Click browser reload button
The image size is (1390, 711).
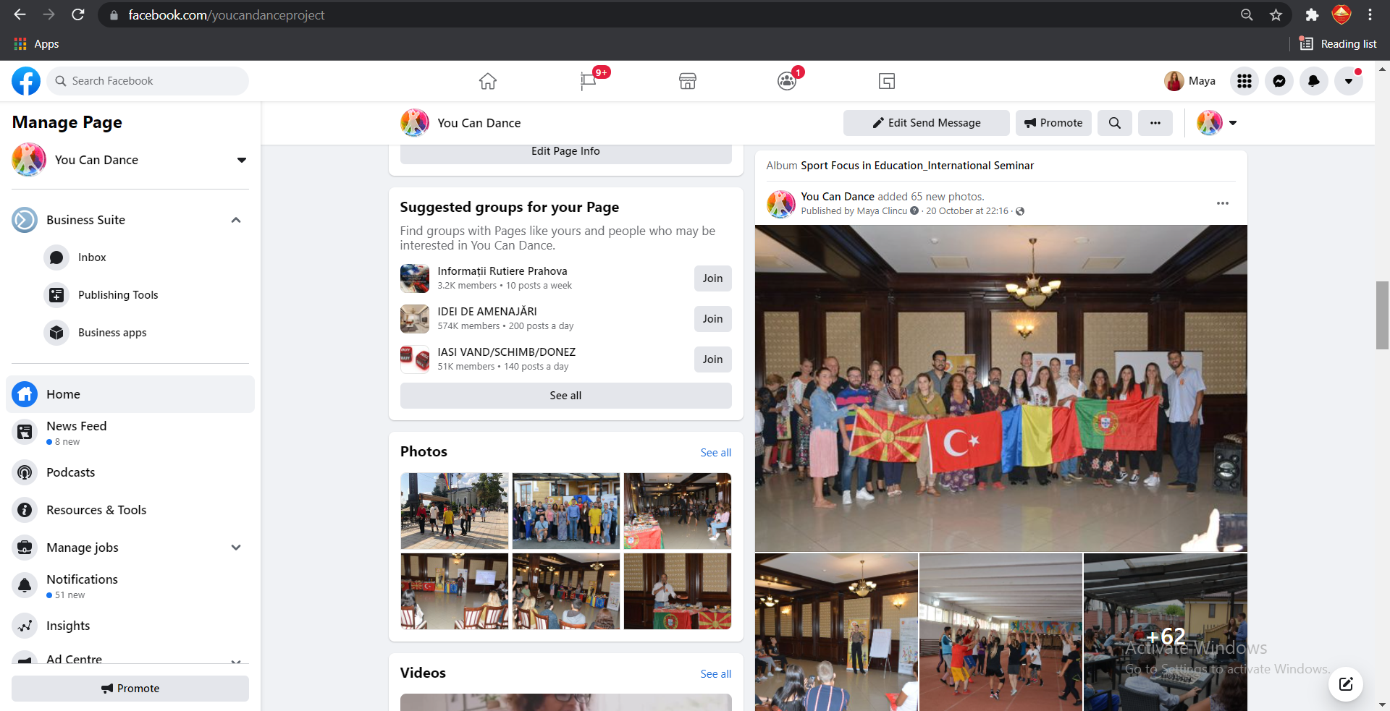point(78,14)
